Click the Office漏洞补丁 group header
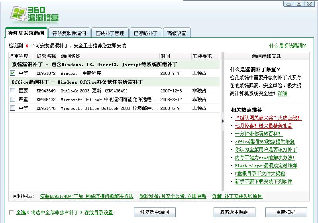The image size is (318, 223). point(114,82)
